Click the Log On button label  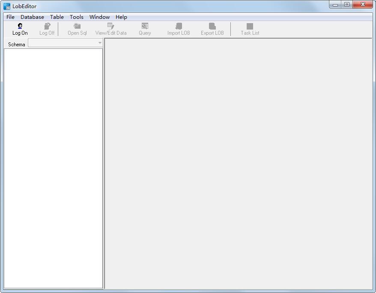click(x=19, y=33)
